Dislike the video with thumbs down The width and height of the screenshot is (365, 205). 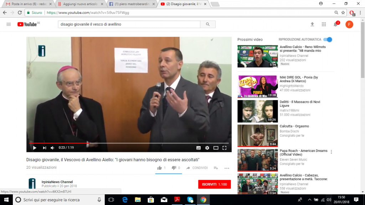174,168
